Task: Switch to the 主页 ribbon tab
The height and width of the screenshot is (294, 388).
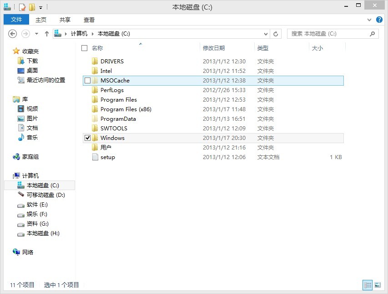Action: (41, 20)
